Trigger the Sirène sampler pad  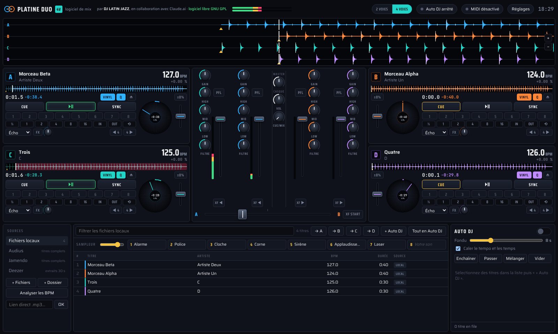tap(307, 244)
